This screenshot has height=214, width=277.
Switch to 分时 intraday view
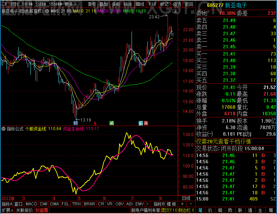(14, 4)
